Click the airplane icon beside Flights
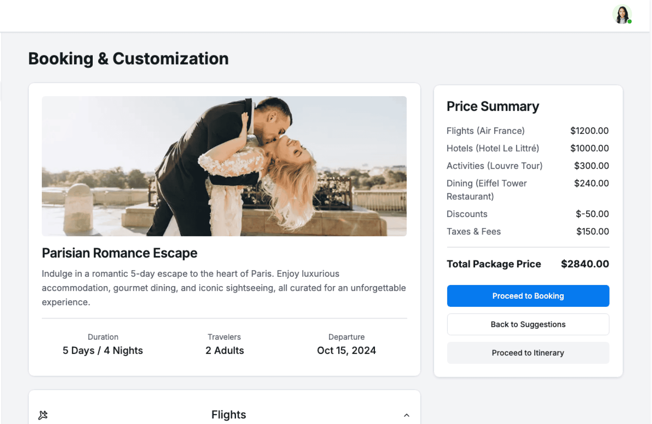Viewport: 652px width, 424px height. (43, 415)
